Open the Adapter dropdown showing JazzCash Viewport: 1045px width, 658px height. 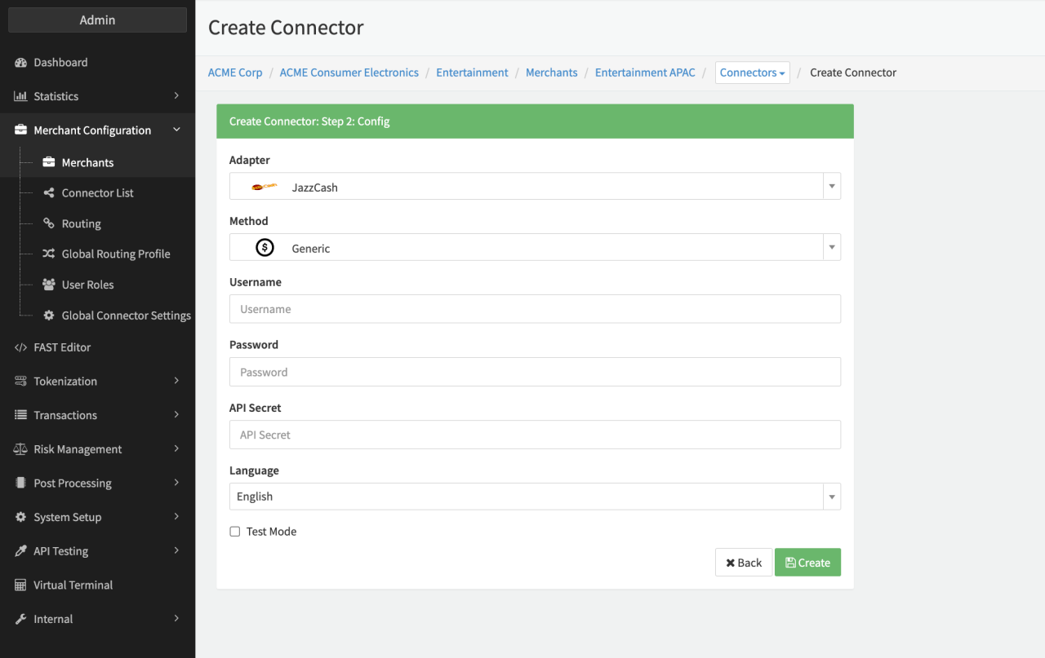[x=535, y=187]
